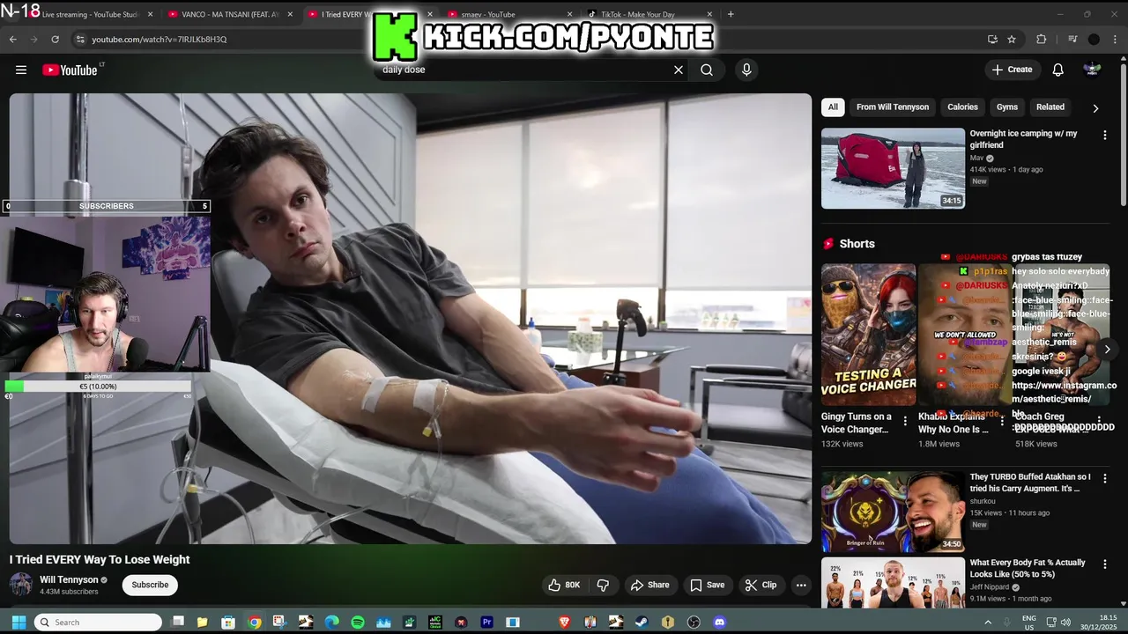This screenshot has width=1128, height=634.
Task: Open What Every Body Fat % thumbnail
Action: point(893,582)
